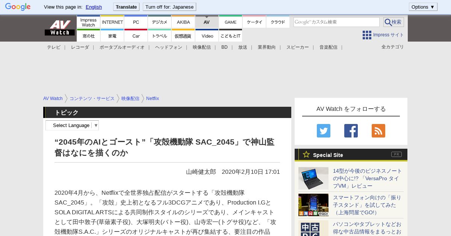
Task: Open the トラベル Watch tab
Action: coord(159,36)
